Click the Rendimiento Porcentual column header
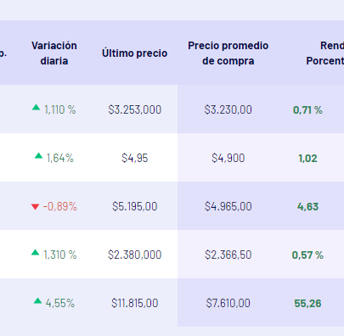 325,53
